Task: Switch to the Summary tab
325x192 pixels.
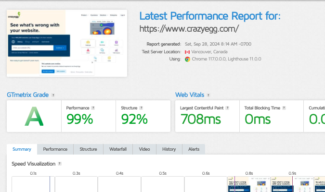Action: click(22, 149)
